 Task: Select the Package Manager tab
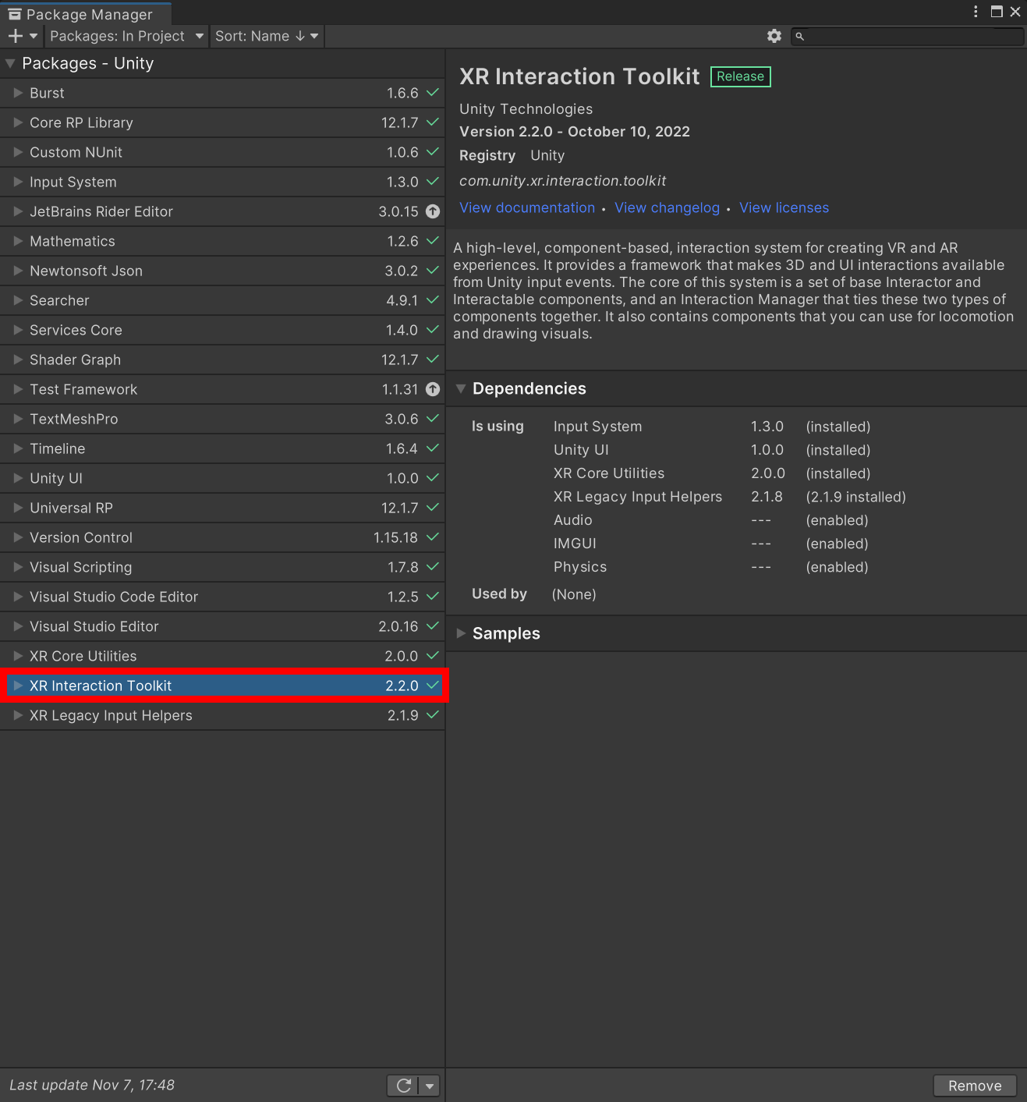point(86,14)
